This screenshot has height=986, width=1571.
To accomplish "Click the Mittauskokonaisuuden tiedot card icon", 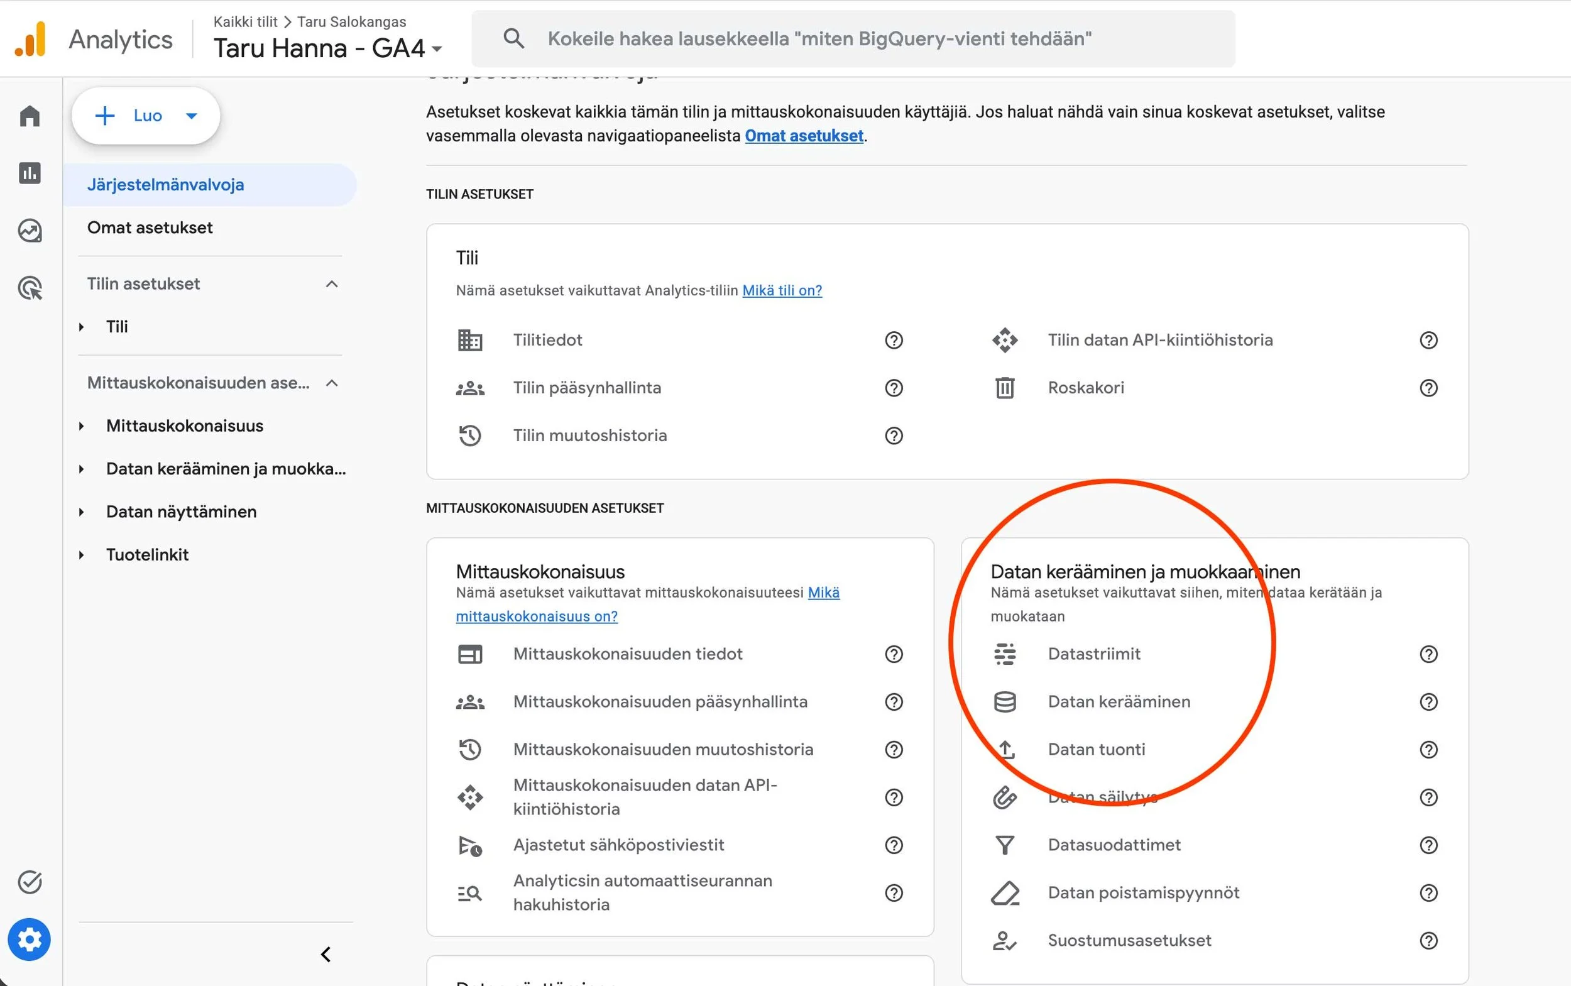I will click(469, 654).
